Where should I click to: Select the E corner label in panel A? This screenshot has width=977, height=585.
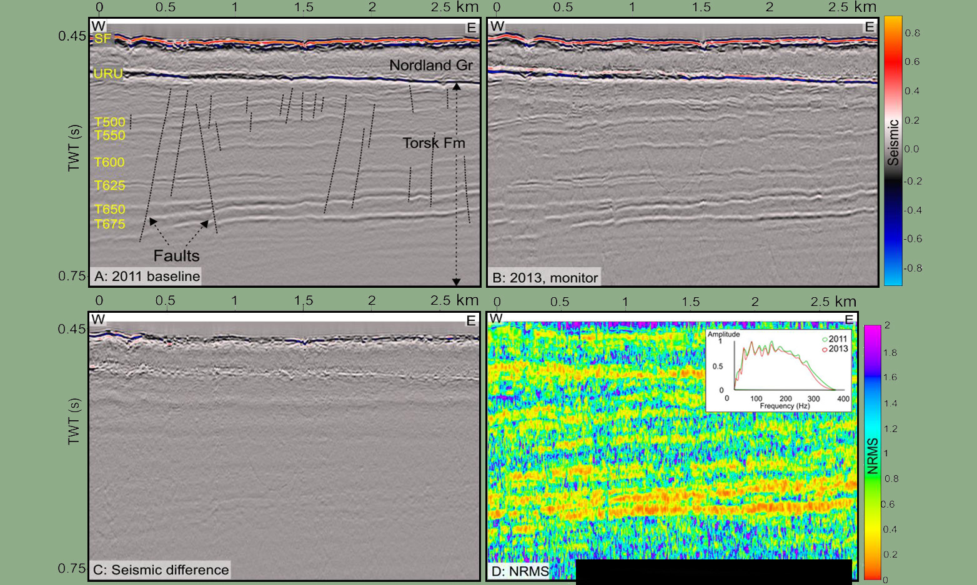471,27
